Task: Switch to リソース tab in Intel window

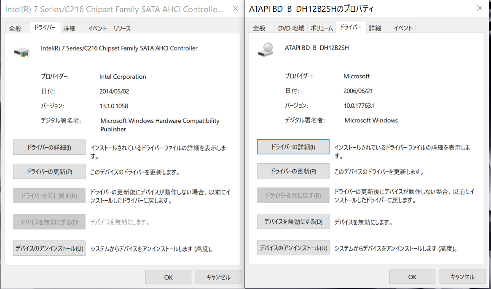Action: click(x=122, y=29)
